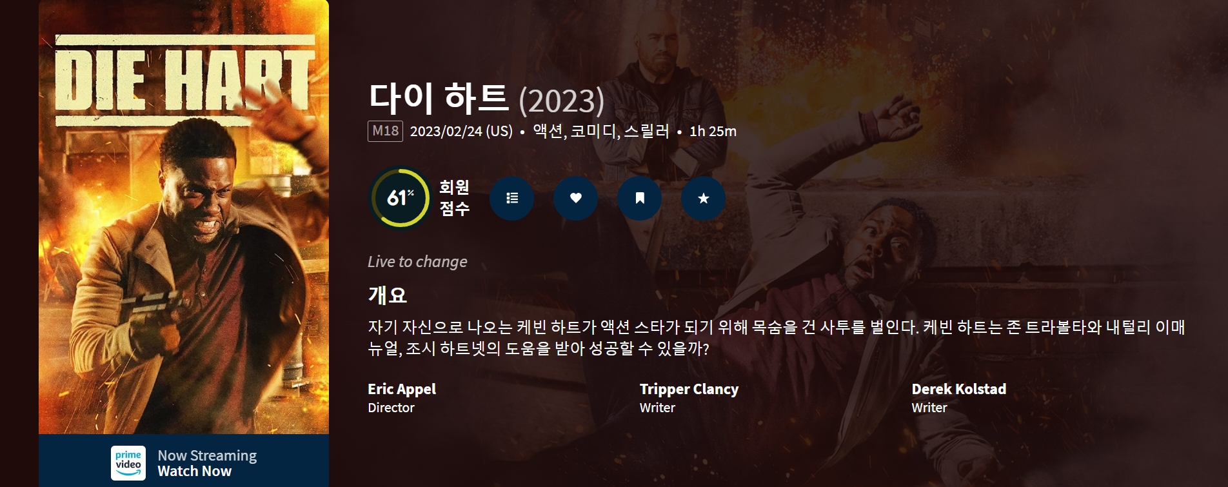Open Derek Kolstad writer profile
Screen dimensions: 1228x487
pos(958,389)
